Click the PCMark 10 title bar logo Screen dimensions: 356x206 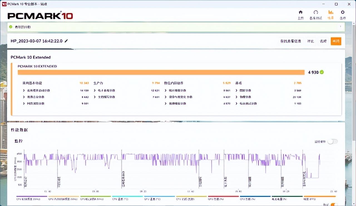click(4, 4)
